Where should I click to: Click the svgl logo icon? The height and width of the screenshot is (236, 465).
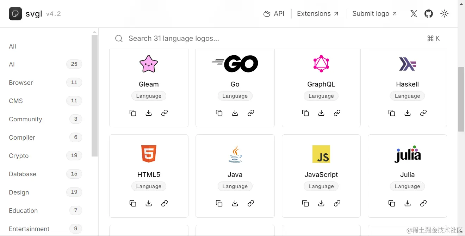tap(15, 14)
